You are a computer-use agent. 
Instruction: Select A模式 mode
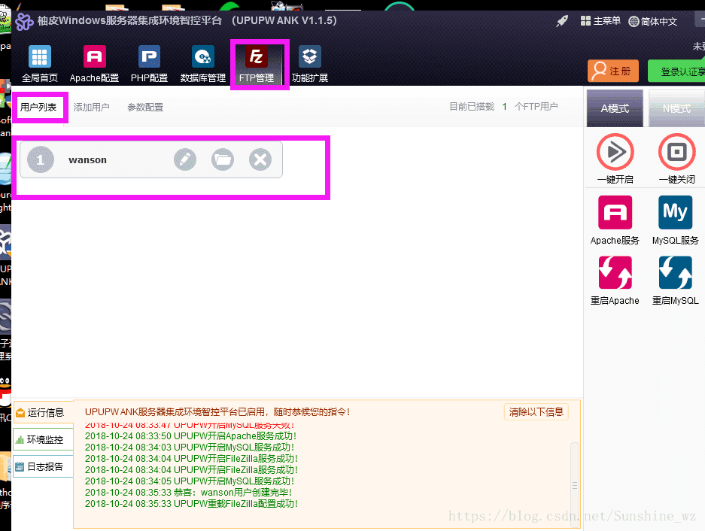tap(615, 108)
